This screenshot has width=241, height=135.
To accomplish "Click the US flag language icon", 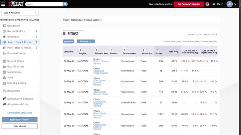I will 214,4.
